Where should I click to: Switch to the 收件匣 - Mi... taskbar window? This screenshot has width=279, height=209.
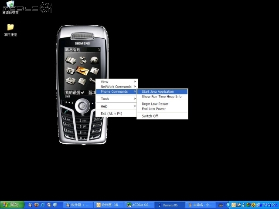(109, 205)
